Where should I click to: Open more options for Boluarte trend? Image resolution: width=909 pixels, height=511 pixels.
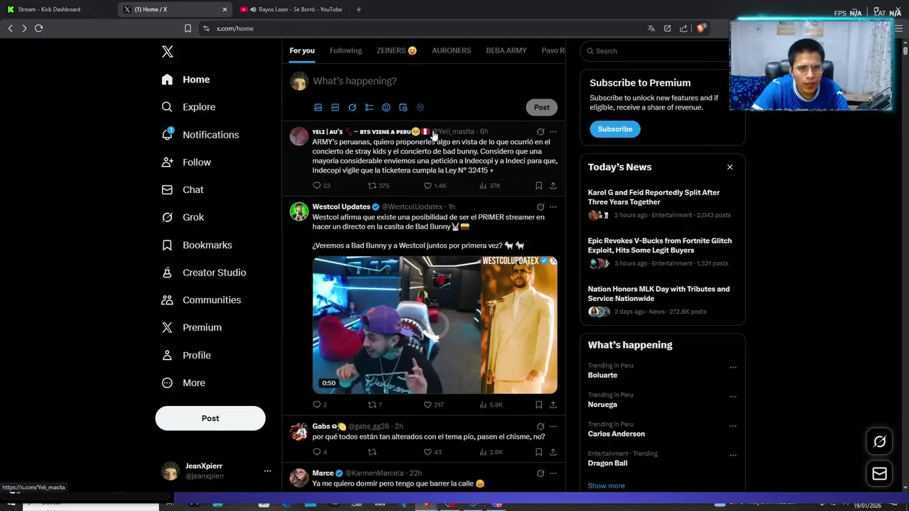733,368
